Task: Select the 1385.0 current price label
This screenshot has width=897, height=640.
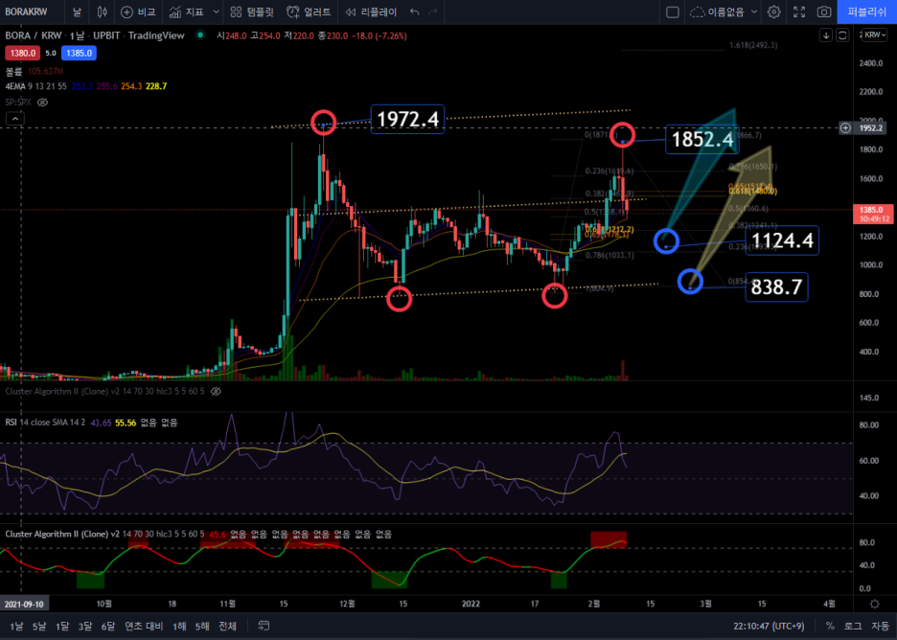Action: 872,214
